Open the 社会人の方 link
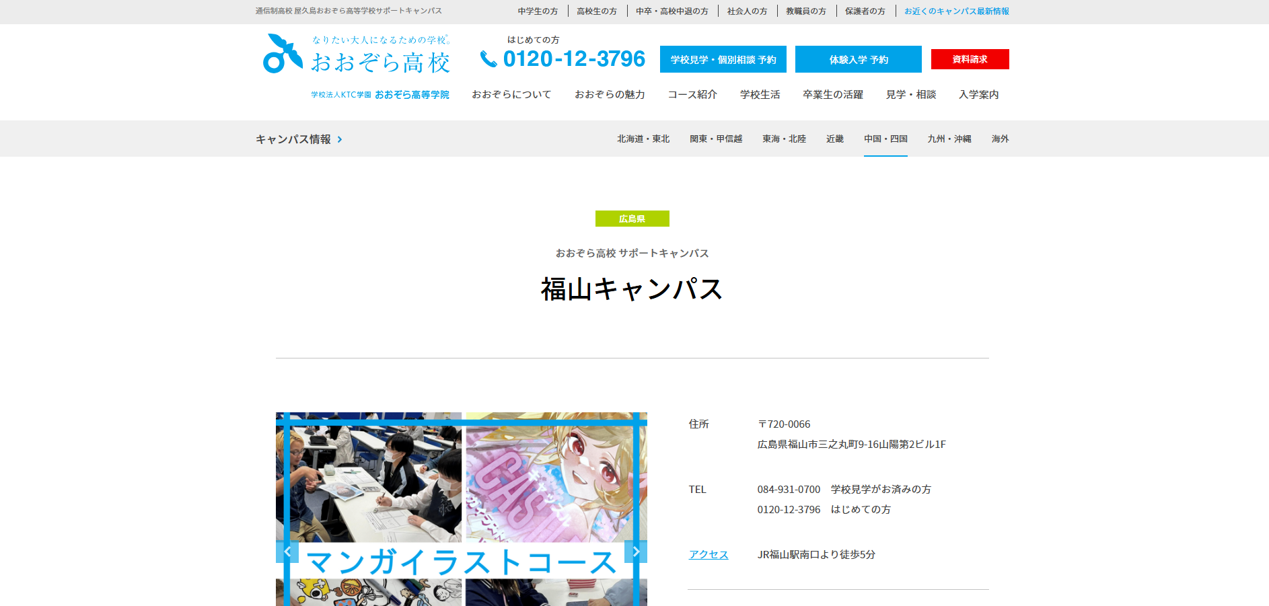The width and height of the screenshot is (1269, 606). pos(747,11)
